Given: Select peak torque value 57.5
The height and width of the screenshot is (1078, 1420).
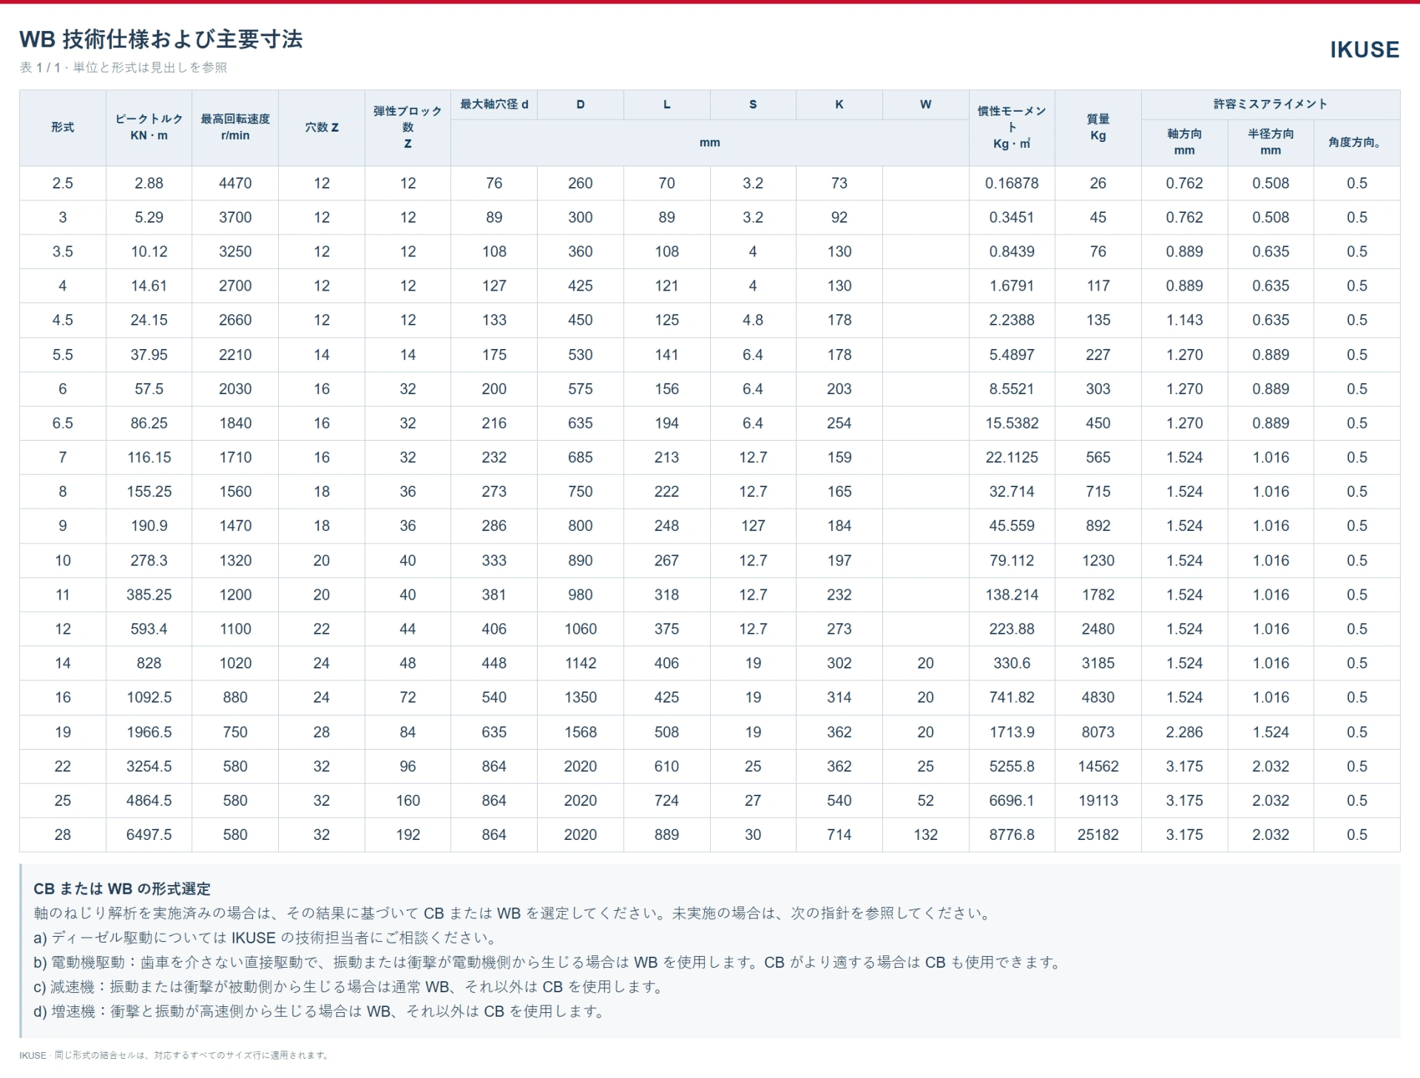Looking at the screenshot, I should [149, 389].
